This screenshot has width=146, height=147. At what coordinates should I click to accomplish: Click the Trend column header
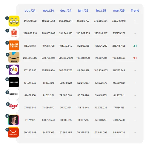(x=135, y=11)
